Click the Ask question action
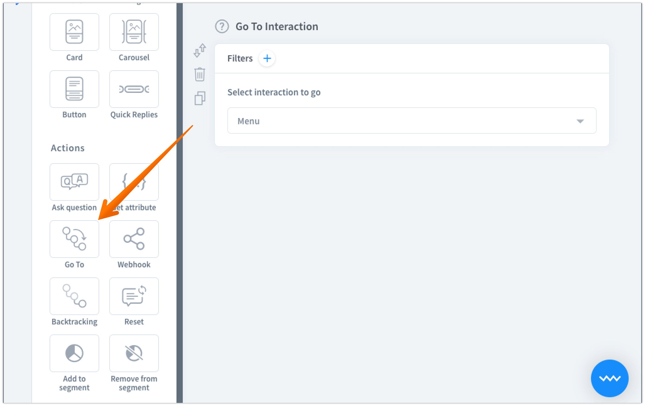 (74, 182)
